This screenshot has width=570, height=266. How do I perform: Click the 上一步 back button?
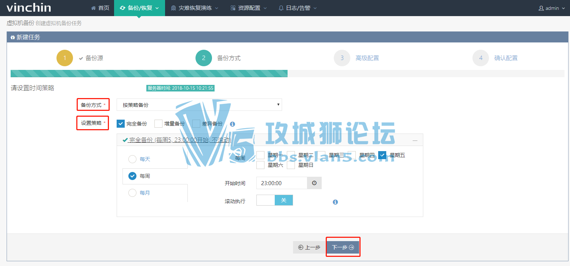309,247
